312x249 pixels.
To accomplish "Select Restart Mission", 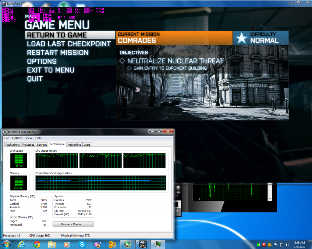I will [58, 53].
